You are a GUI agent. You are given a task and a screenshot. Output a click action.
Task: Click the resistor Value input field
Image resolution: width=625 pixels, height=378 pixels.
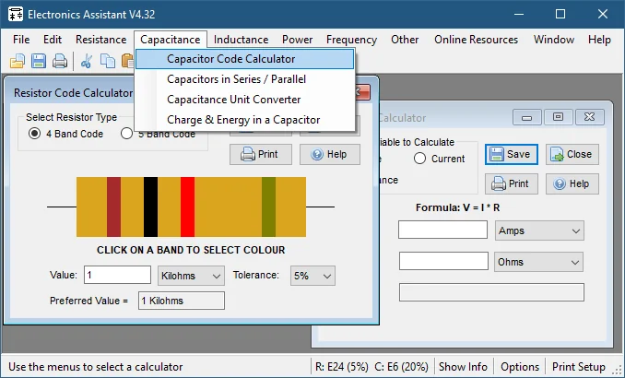tap(118, 275)
